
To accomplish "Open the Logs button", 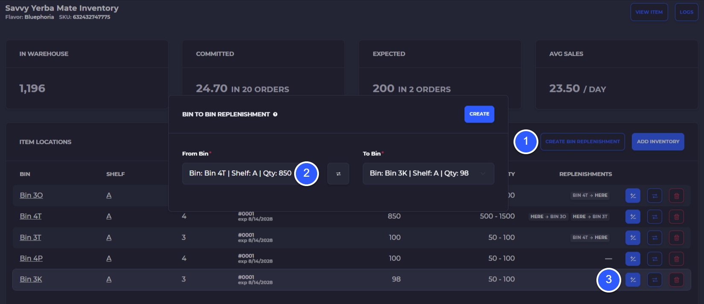I will (x=686, y=12).
